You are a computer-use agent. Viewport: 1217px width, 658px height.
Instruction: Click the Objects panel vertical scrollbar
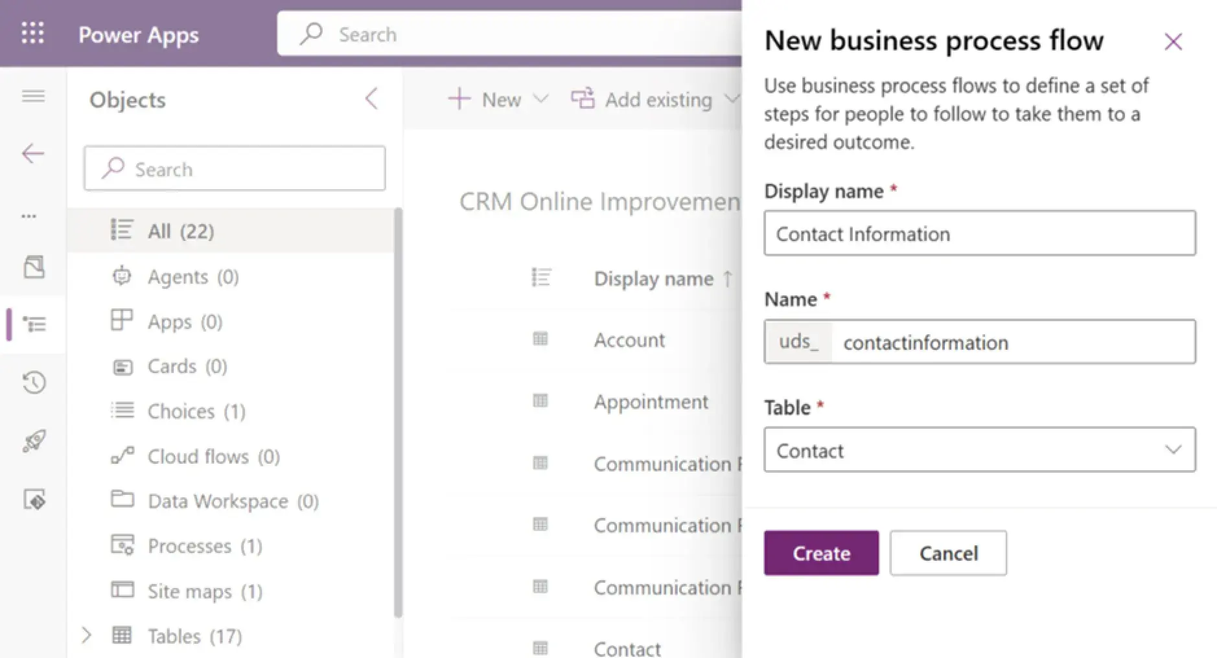(398, 412)
